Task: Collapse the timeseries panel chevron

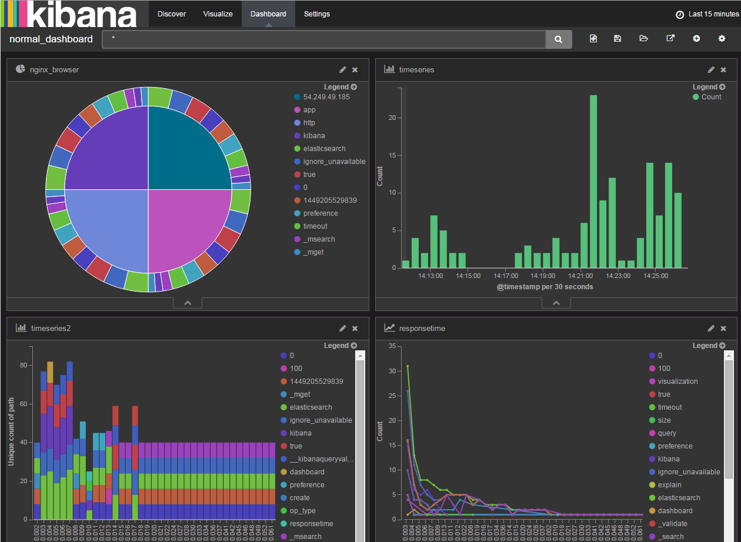Action: 556,302
